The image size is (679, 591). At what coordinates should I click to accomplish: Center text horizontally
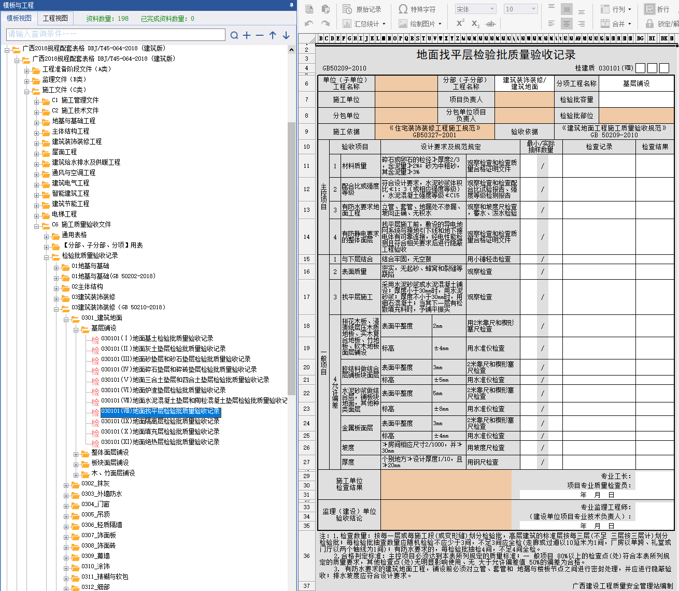[x=567, y=23]
